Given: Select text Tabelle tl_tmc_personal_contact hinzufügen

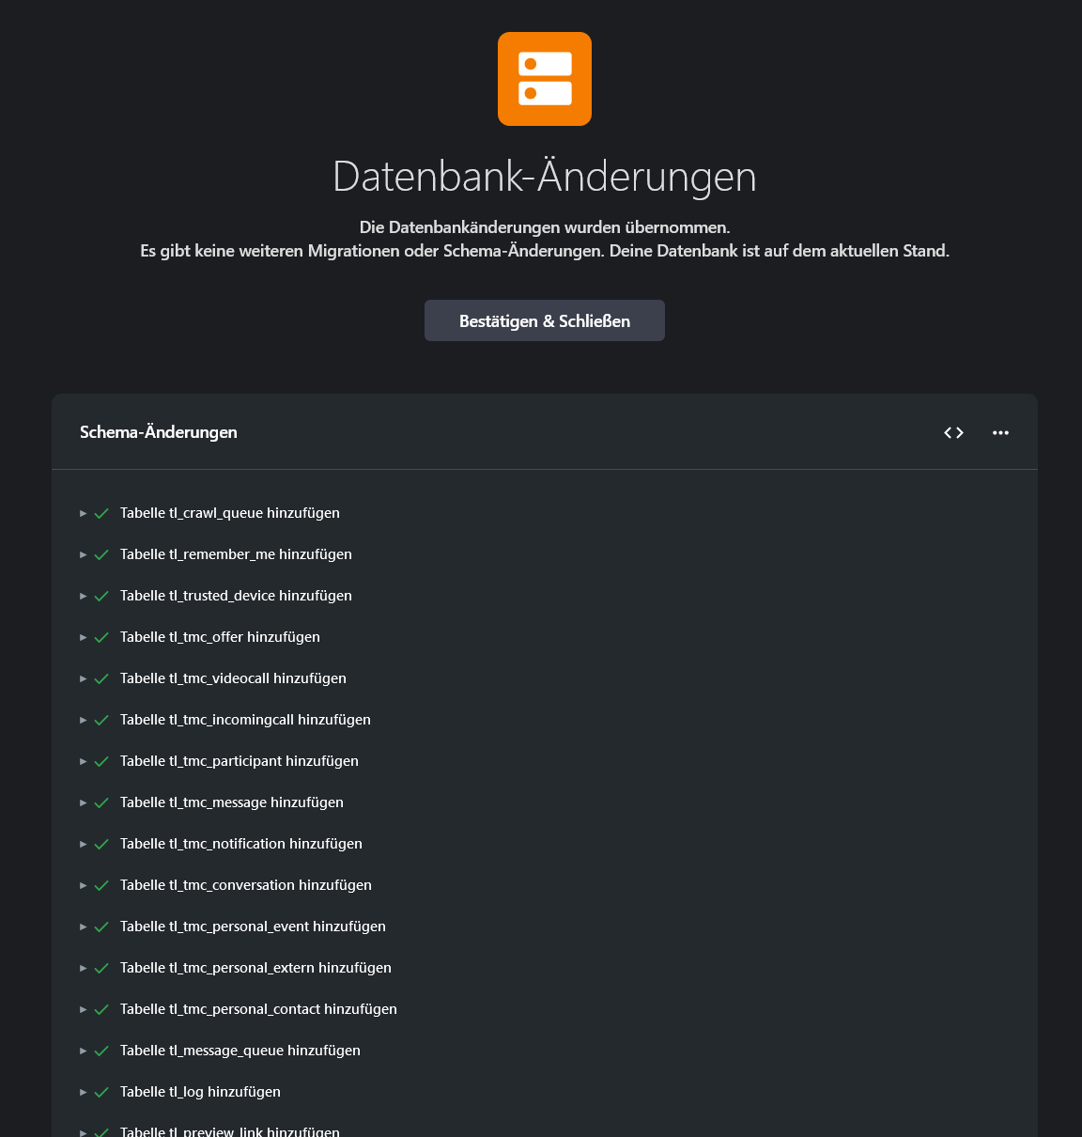Looking at the screenshot, I should [x=258, y=1009].
